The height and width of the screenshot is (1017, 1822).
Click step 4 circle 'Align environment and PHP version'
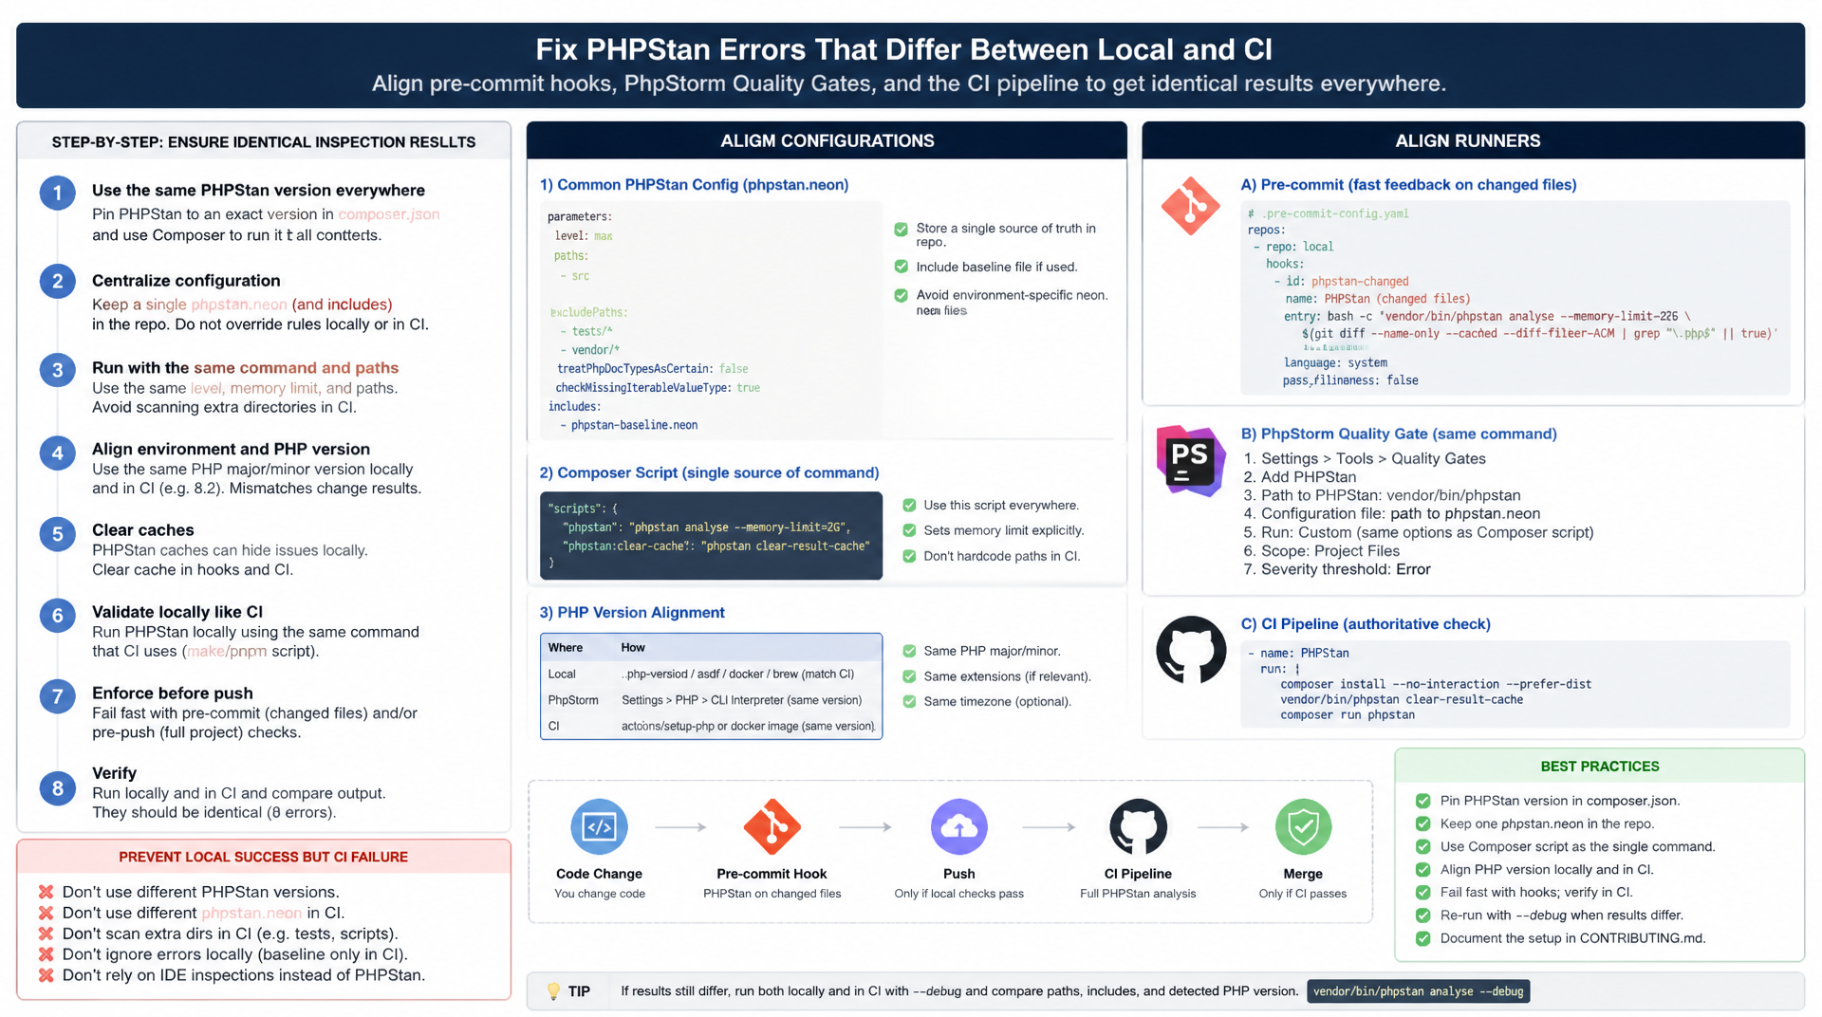pos(58,453)
